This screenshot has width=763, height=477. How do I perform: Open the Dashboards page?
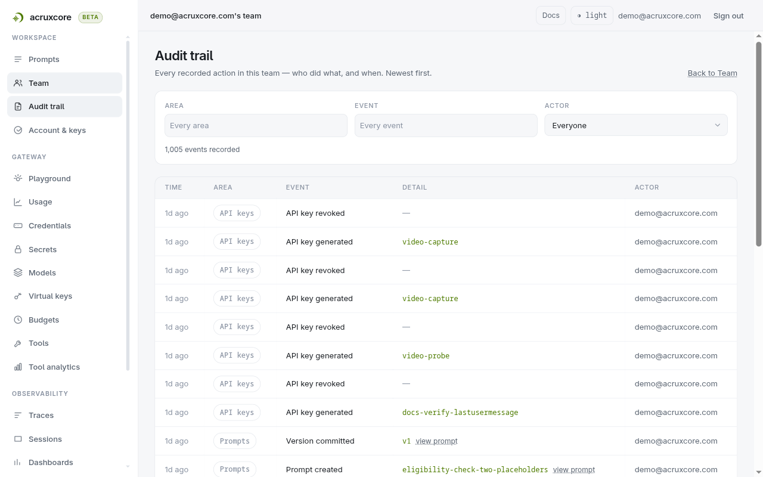64,462
